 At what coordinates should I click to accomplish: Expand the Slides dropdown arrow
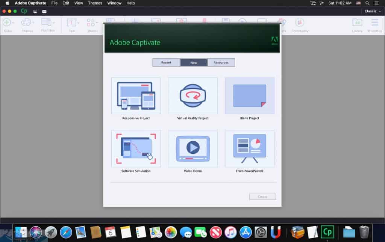[13, 23]
